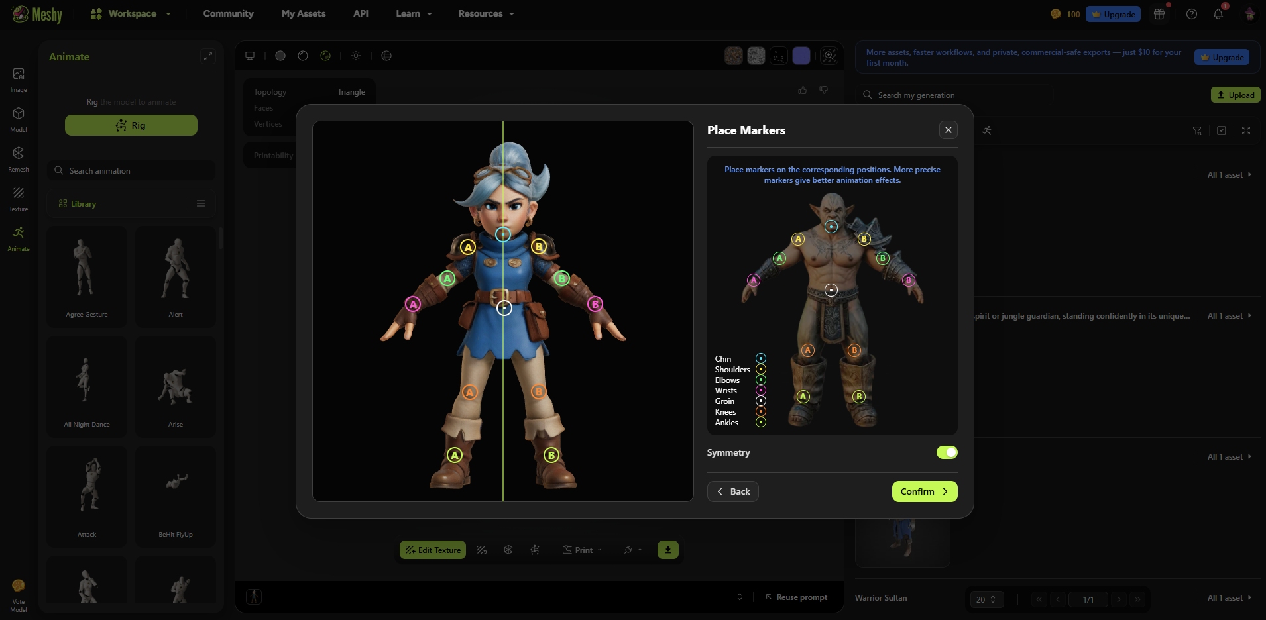Image resolution: width=1266 pixels, height=620 pixels.
Task: Expand the Animate panel fullscreen icon
Action: [x=208, y=56]
